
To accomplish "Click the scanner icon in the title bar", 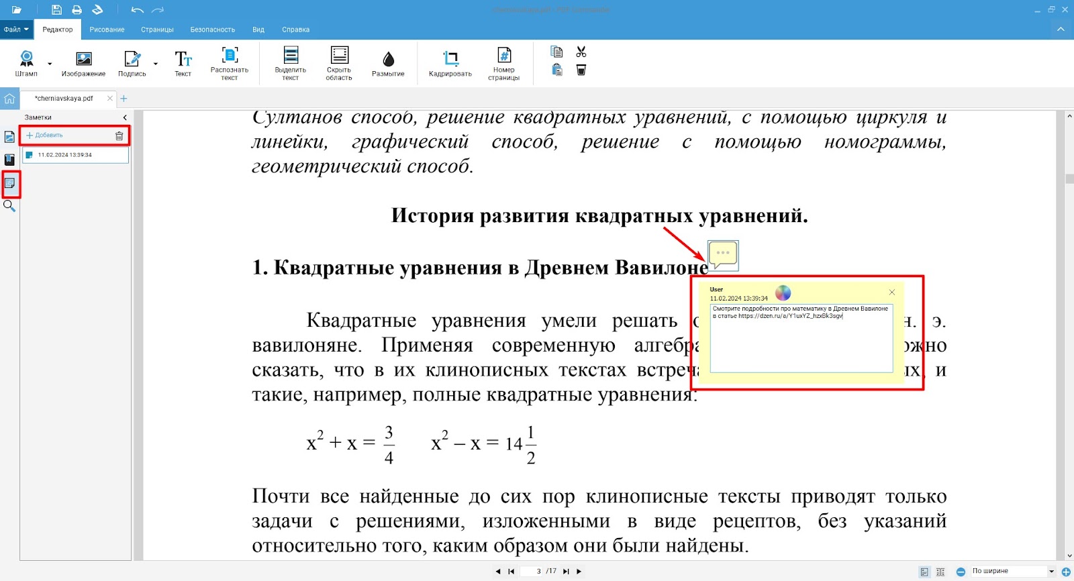I will click(97, 10).
